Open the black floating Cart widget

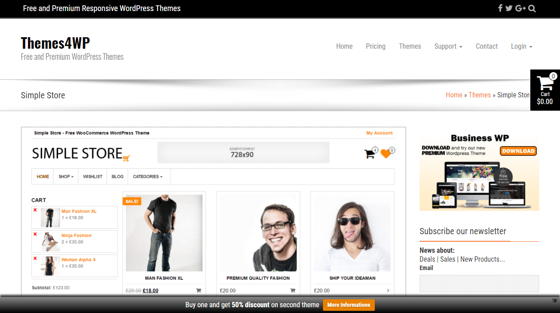pos(545,90)
